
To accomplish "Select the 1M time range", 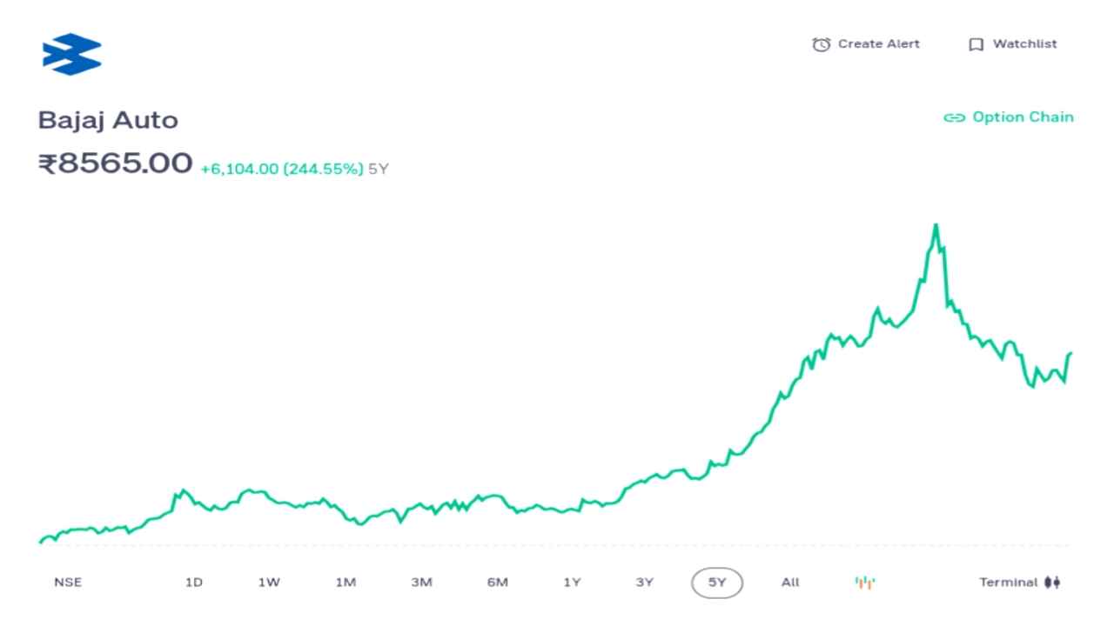I will tap(346, 583).
